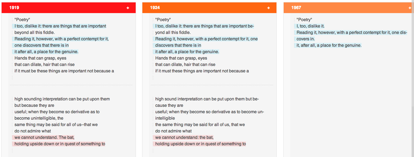414x157 pixels.
Task: Click red-highlighted "we cannot understand. The bat," in 1919
Action: [x=44, y=138]
